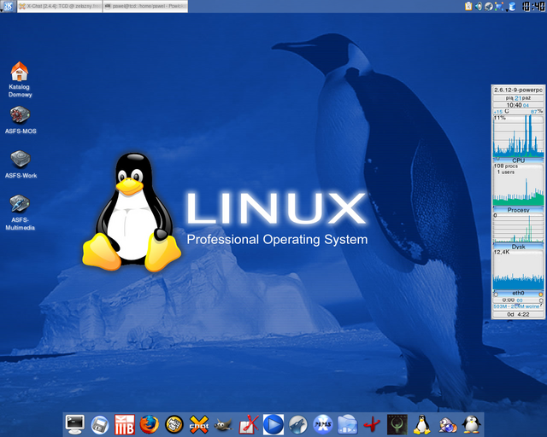Click the eth0 network label
The width and height of the screenshot is (547, 437).
click(x=518, y=293)
